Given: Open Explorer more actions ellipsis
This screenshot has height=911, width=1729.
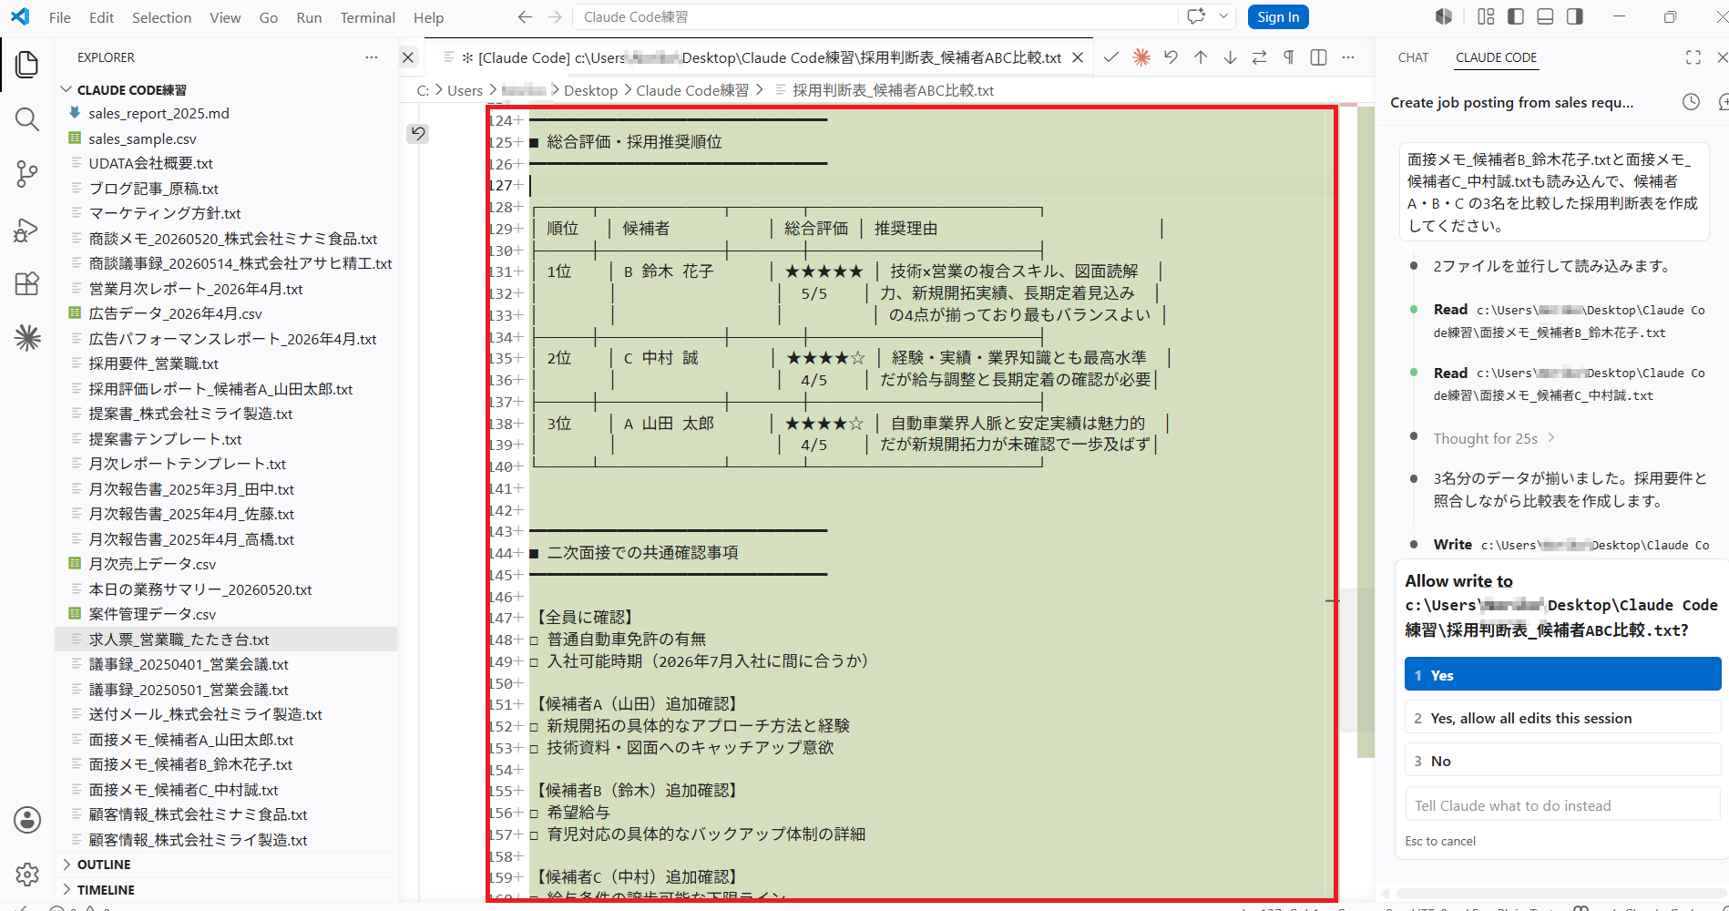Looking at the screenshot, I should [x=371, y=57].
